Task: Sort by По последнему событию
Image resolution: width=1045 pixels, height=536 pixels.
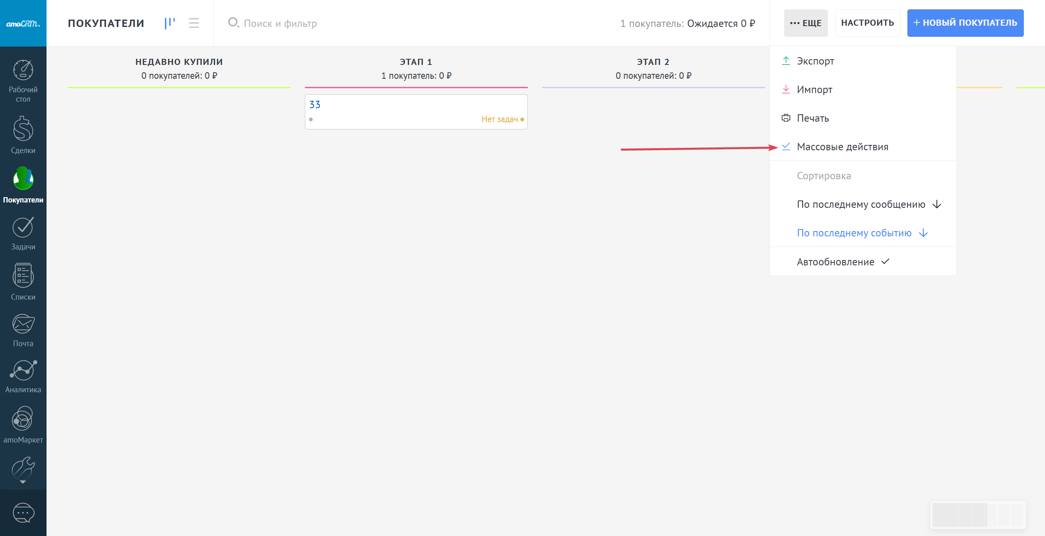Action: pyautogui.click(x=854, y=233)
